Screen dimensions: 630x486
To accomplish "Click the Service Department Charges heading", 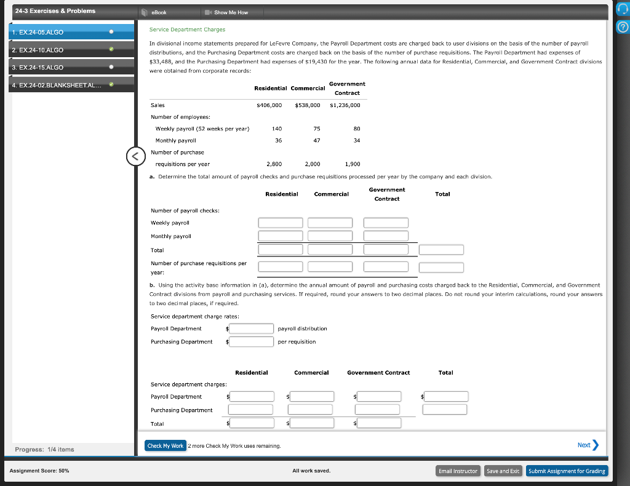I will click(187, 30).
